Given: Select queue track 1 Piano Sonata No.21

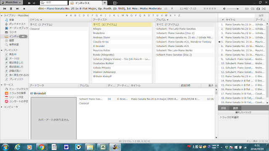Looking at the screenshot, I should pos(243,24).
